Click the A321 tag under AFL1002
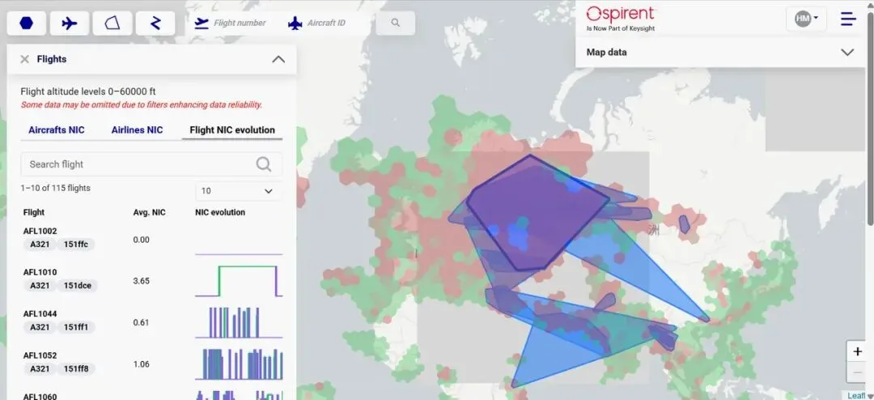The image size is (874, 400). point(40,244)
